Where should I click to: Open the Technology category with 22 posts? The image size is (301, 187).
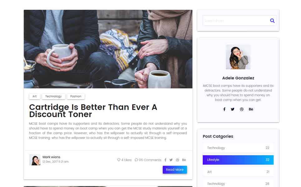(x=238, y=148)
